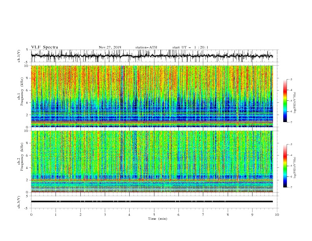Click the "-3" tick on ch.1 colorbar

click(x=291, y=79)
